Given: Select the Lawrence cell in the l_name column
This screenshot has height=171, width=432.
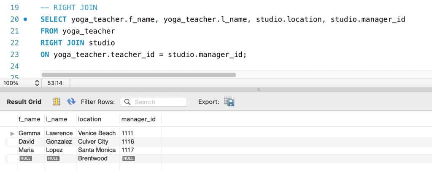Looking at the screenshot, I should point(59,133).
